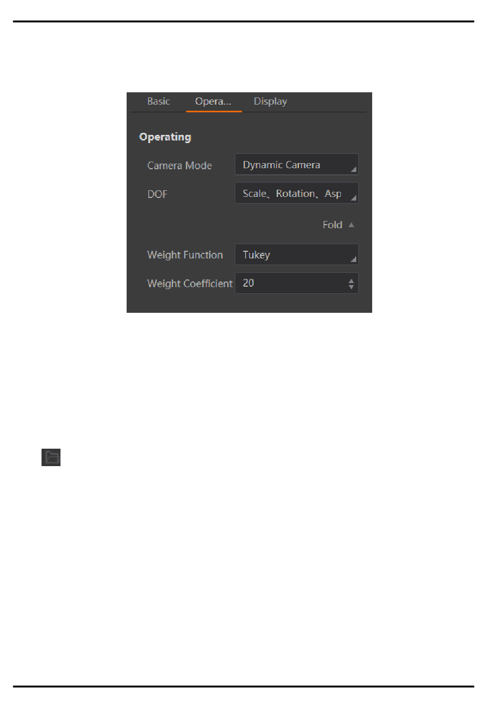Click the Weight Function dropdown corner arrow

pos(353,259)
